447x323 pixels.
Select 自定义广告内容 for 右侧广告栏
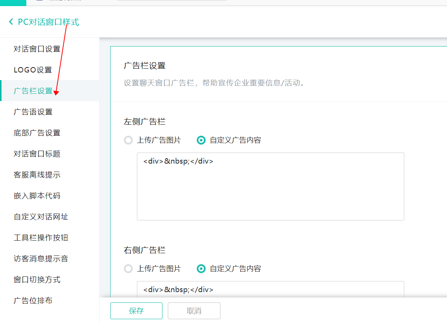[x=201, y=269]
